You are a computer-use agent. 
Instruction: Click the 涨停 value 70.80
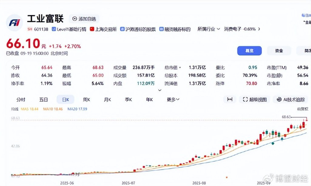(252, 84)
